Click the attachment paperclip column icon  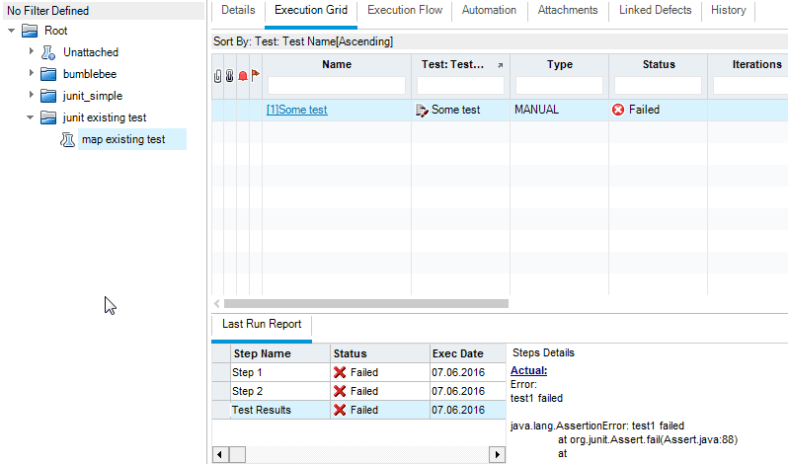[x=218, y=75]
